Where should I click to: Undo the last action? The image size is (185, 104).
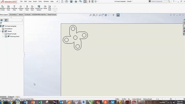click(80, 1)
